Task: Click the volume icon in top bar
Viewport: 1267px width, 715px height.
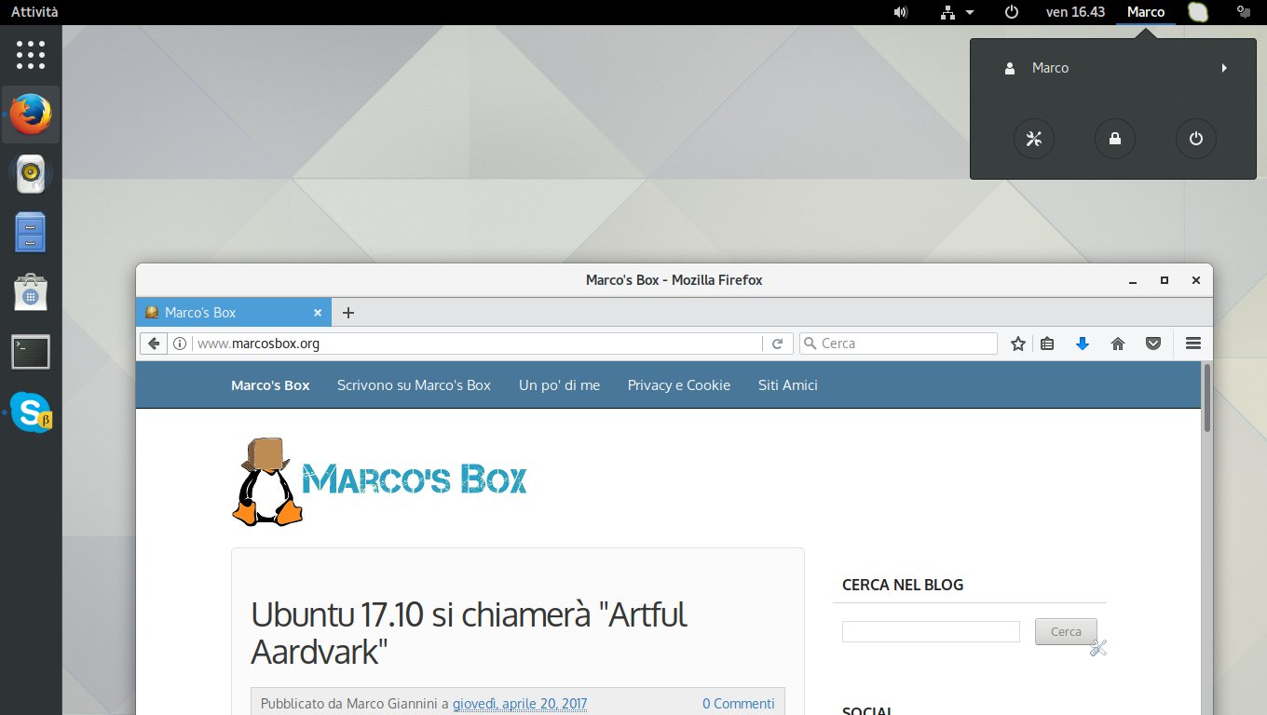Action: pyautogui.click(x=901, y=12)
